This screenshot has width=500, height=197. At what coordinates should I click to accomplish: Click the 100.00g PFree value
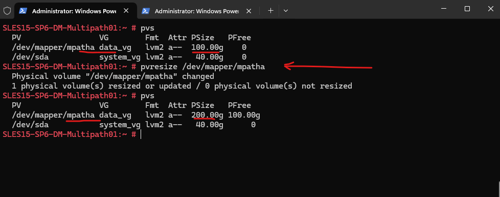coord(244,115)
